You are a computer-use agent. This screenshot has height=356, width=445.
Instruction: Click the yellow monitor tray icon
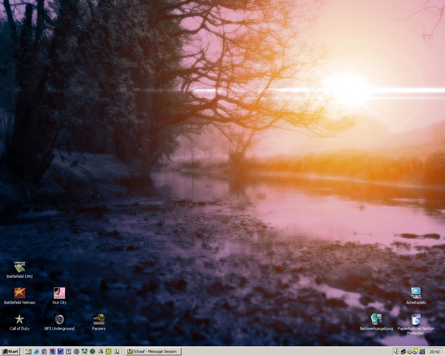click(x=416, y=351)
